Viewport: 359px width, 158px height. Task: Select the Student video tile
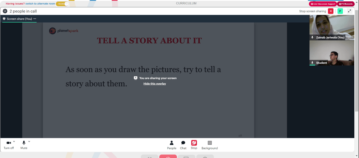[x=332, y=53]
